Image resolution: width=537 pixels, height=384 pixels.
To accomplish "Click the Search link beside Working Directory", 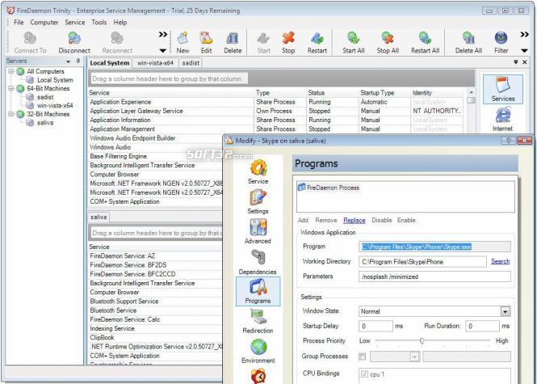I will click(501, 261).
